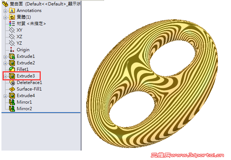Image resolution: width=231 pixels, height=160 pixels.
Task: Select the Fillet1 feature icon
Action: tap(12, 69)
